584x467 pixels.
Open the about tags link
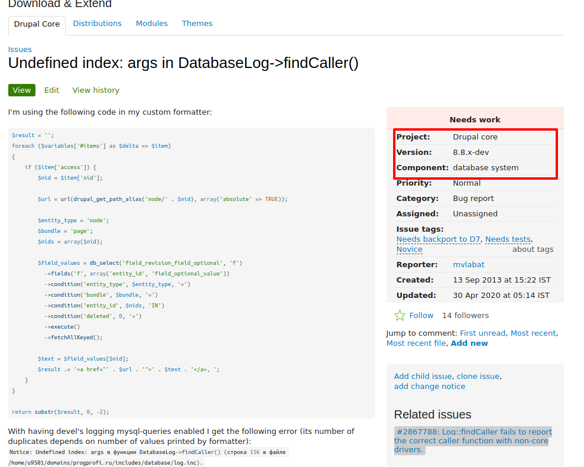[x=533, y=249]
